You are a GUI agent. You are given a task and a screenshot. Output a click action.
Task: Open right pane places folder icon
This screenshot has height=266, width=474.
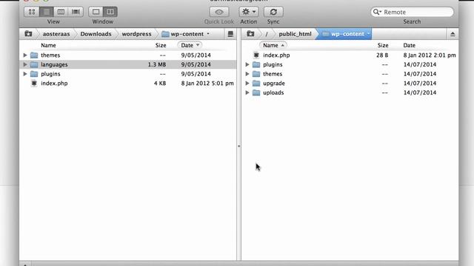pyautogui.click(x=250, y=34)
